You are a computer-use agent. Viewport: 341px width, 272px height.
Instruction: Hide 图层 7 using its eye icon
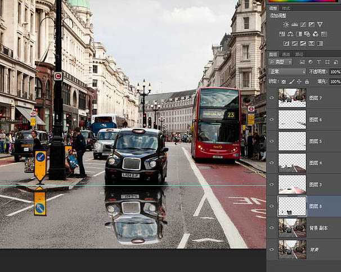pyautogui.click(x=272, y=97)
